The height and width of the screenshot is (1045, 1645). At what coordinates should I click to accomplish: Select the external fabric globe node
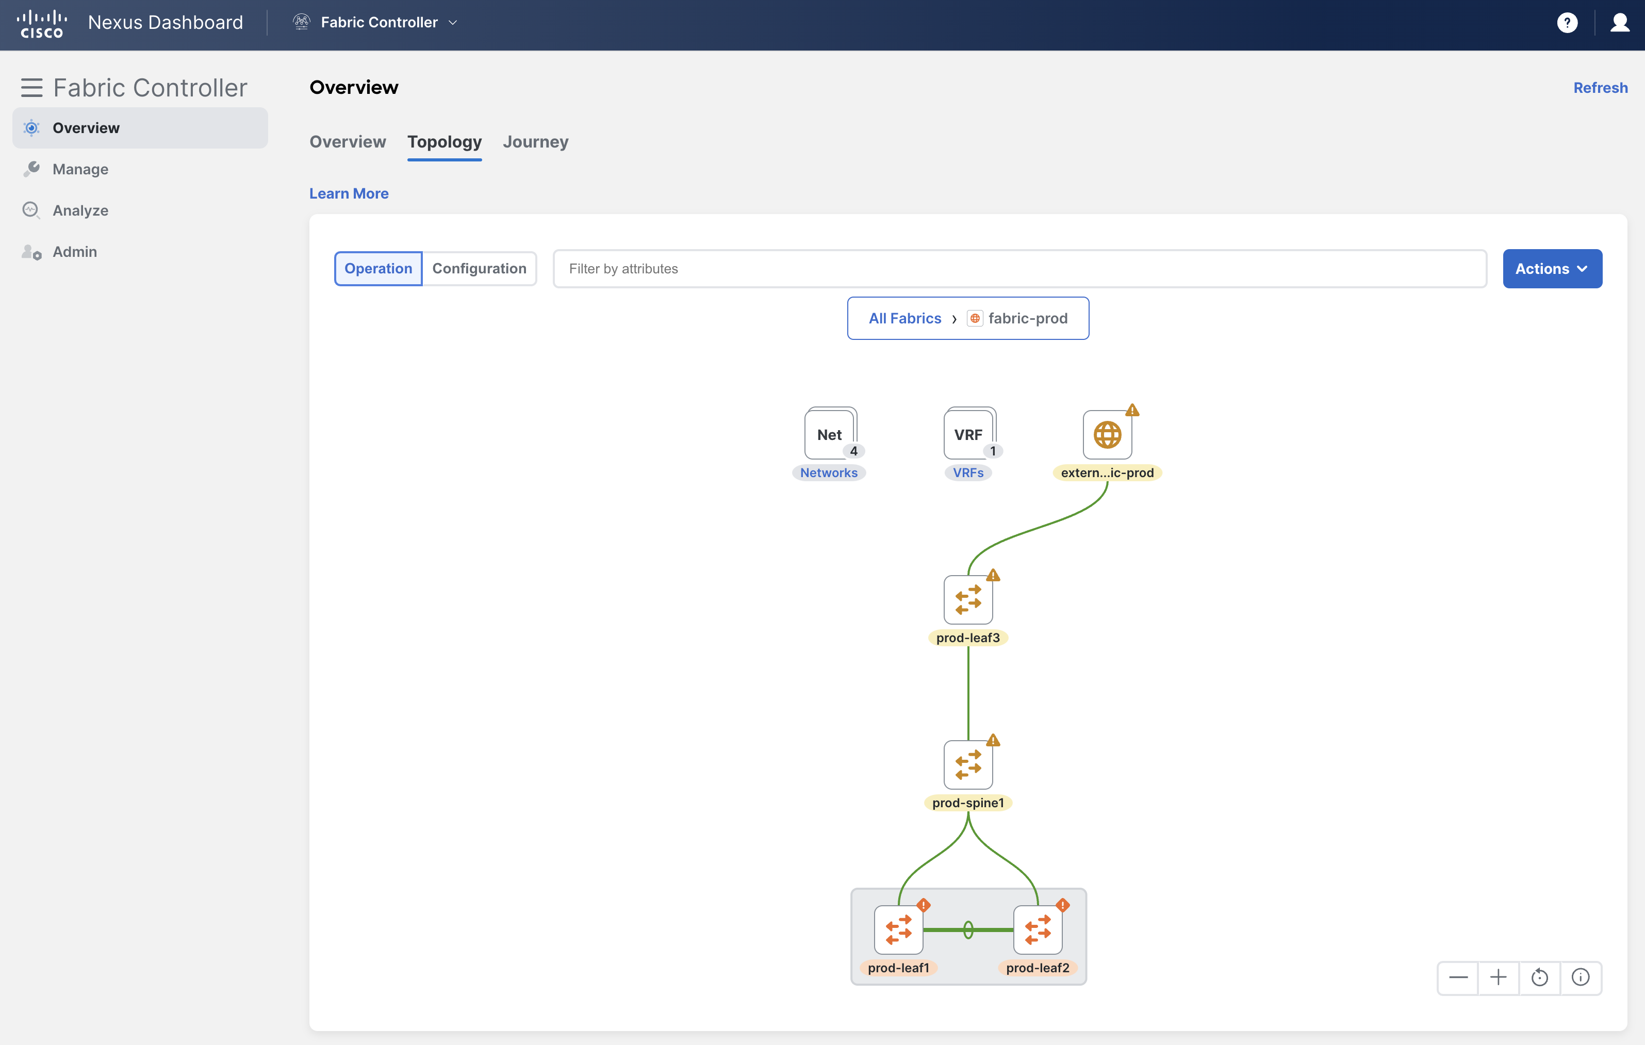click(x=1107, y=434)
